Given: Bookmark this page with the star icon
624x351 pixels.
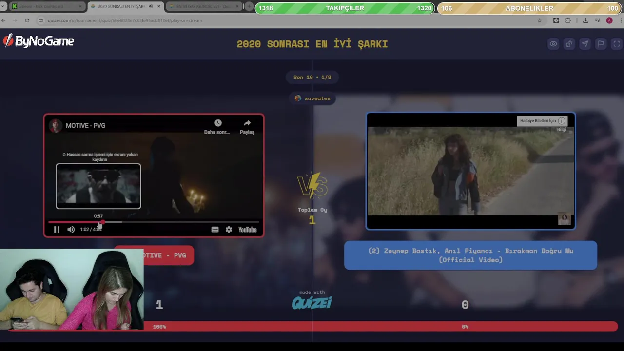Looking at the screenshot, I should [x=539, y=20].
